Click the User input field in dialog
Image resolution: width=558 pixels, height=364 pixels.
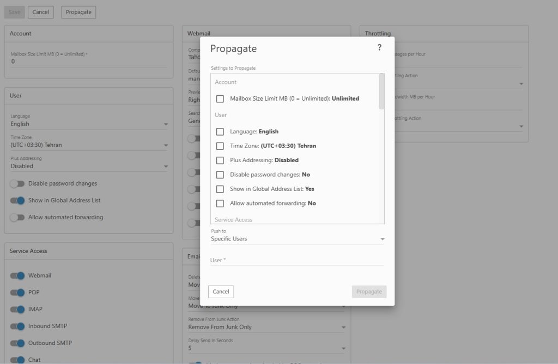[x=297, y=260]
